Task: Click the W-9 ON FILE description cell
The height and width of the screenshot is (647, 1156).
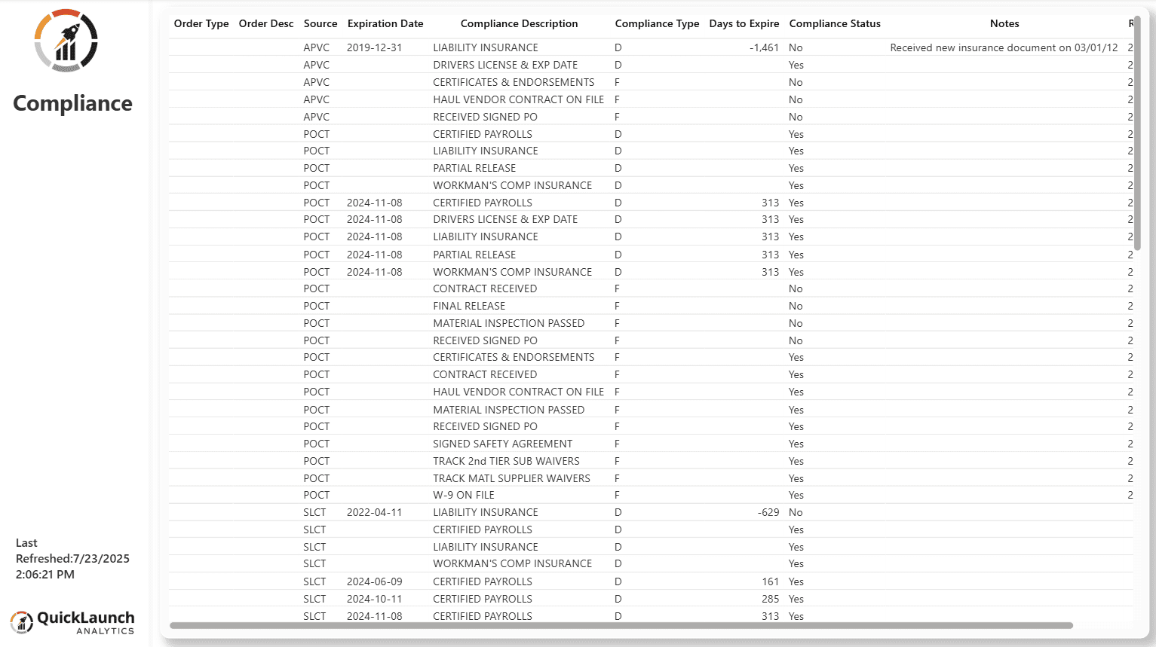Action: click(x=464, y=495)
